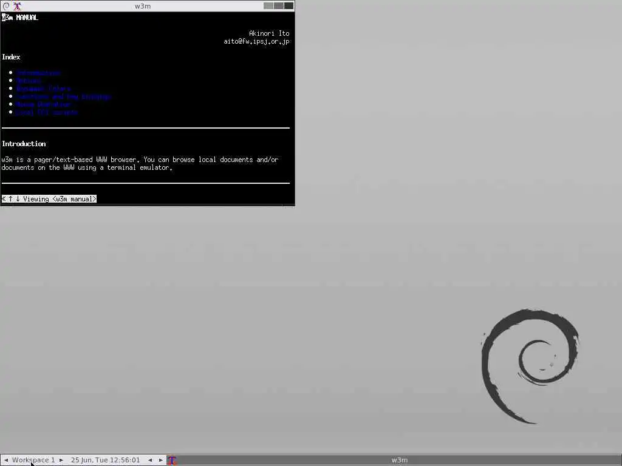Open the Mouse Operation index link

tap(43, 104)
